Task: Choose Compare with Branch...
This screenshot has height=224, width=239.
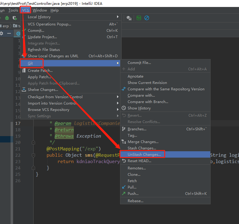Action: (x=165, y=102)
